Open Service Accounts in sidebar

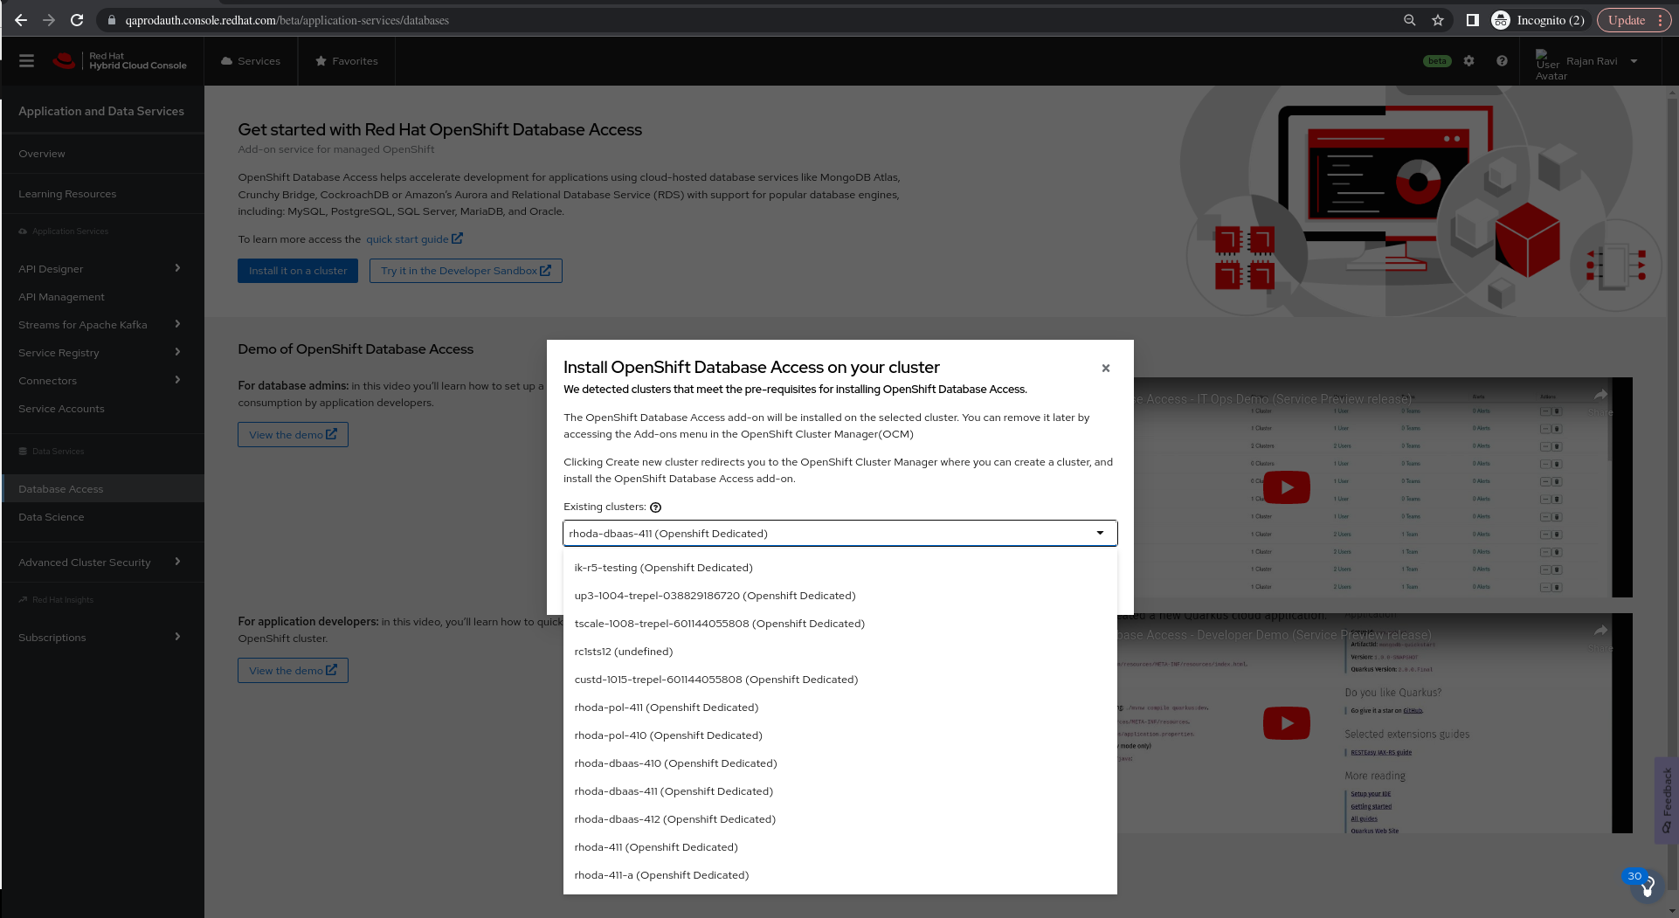point(103,409)
